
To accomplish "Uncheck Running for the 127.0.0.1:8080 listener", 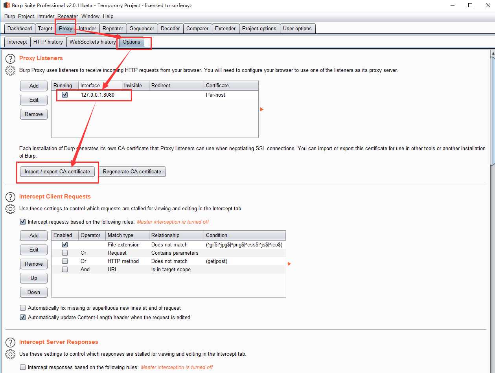I will (65, 95).
